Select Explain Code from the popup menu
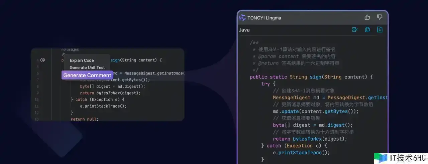Image resolution: width=428 pixels, height=164 pixels. [82, 60]
